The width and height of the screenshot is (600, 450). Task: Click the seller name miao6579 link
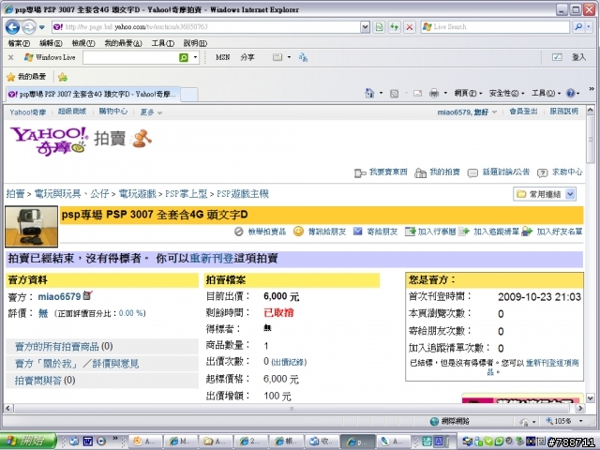point(59,296)
